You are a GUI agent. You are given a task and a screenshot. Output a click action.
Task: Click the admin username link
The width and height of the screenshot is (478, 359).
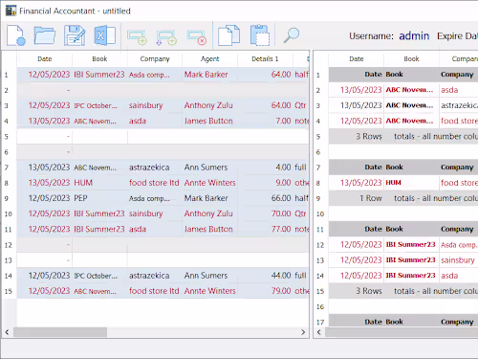414,36
